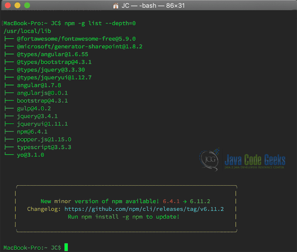Image resolution: width=297 pixels, height=252 pixels.
Task: Click '@fortawesome/fontawesome-free@5.9.0' line
Action: tap(76, 39)
